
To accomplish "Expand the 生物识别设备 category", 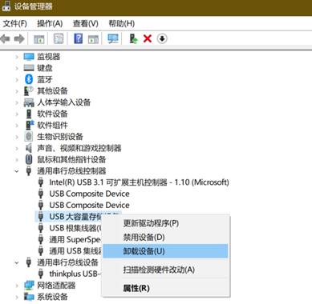I will click(x=17, y=137).
